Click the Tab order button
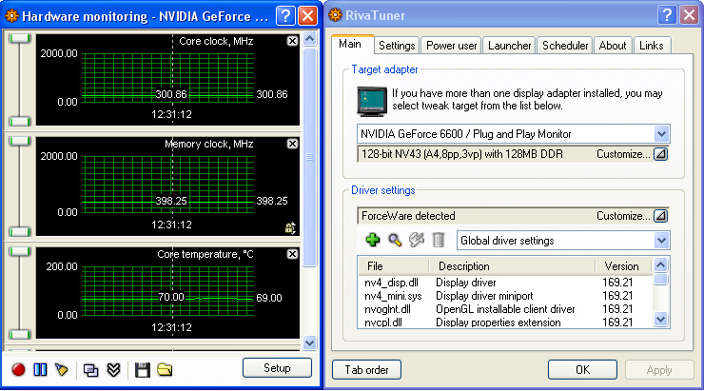 366,370
